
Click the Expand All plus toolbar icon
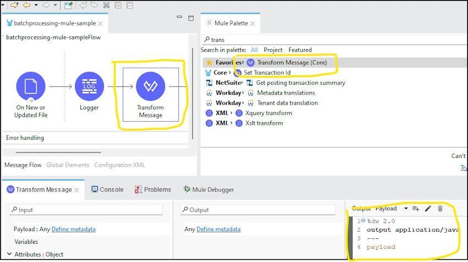point(118,6)
